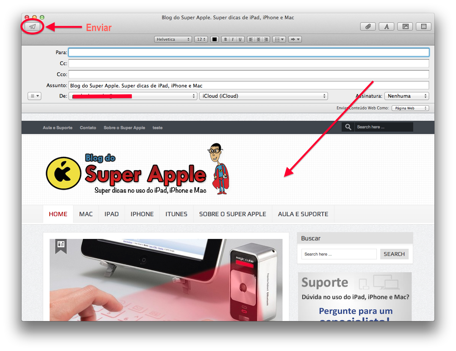Show the stationery pane icon

tap(424, 27)
